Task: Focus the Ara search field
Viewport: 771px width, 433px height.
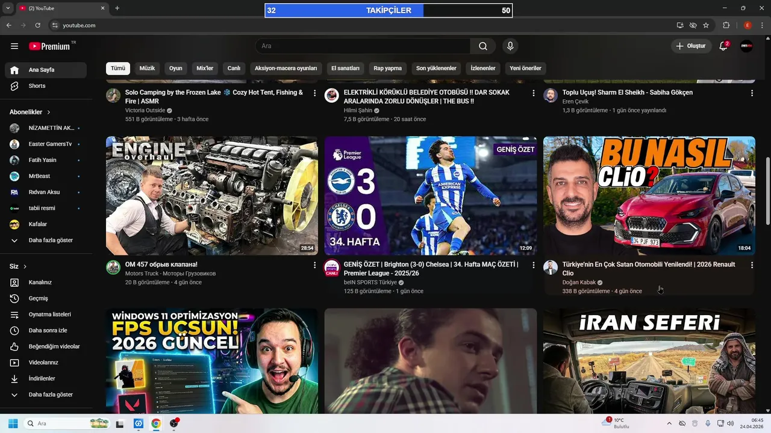Action: (363, 46)
